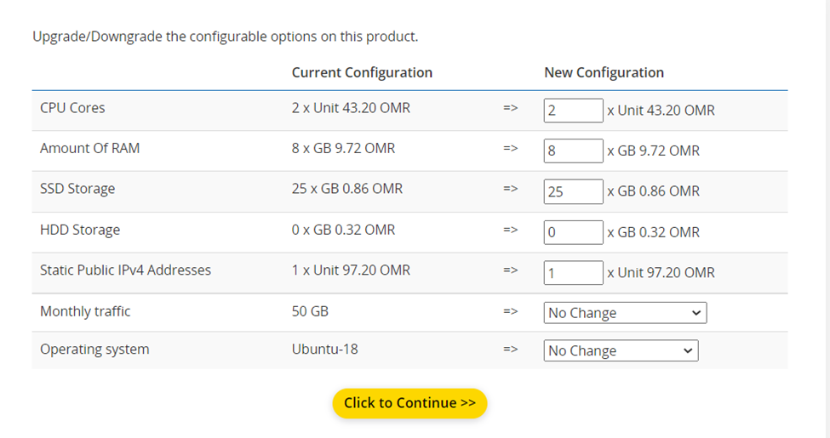The width and height of the screenshot is (830, 438).
Task: Click the Current Configuration column header
Action: [362, 72]
